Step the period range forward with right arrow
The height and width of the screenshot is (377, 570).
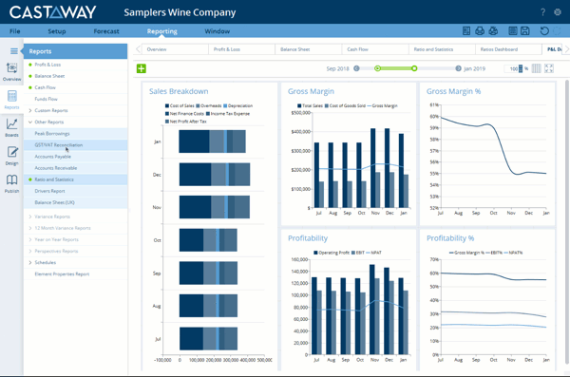point(458,68)
